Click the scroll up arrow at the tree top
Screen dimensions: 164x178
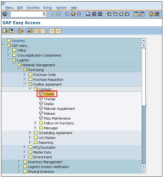(x=144, y=41)
